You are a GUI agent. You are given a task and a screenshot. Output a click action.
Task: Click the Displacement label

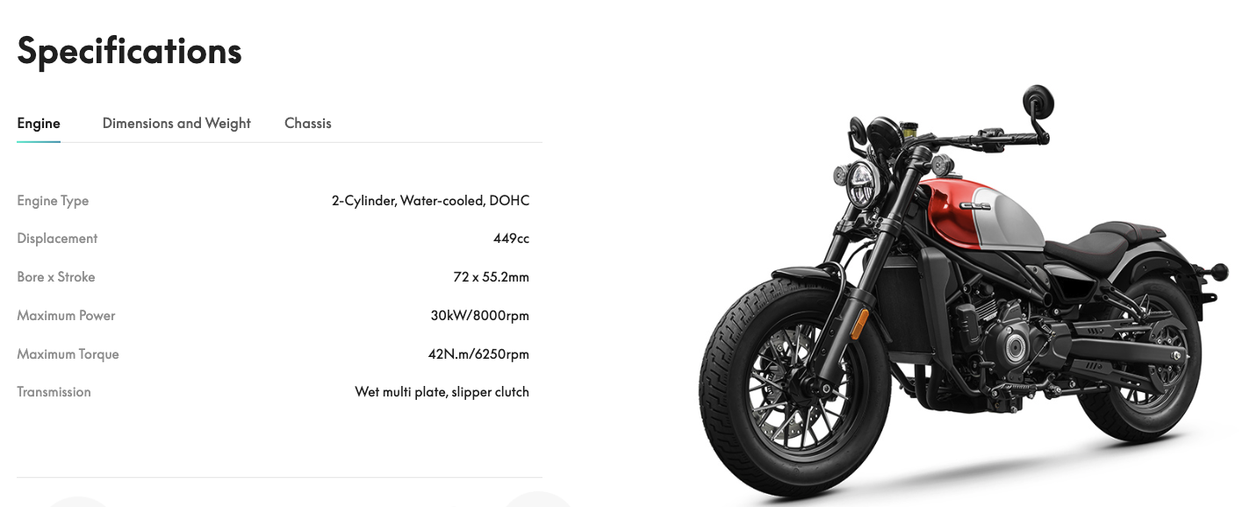(57, 239)
